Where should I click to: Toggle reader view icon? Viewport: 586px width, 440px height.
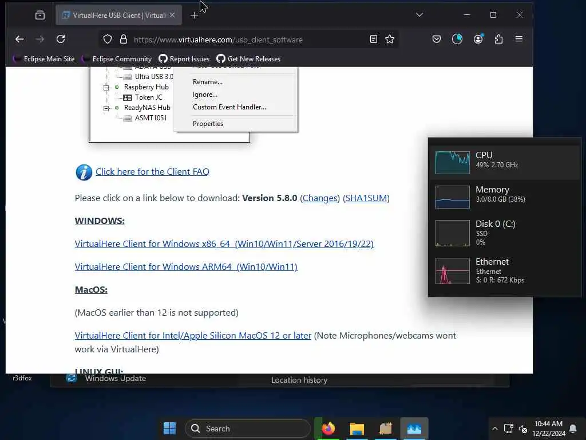(x=373, y=39)
